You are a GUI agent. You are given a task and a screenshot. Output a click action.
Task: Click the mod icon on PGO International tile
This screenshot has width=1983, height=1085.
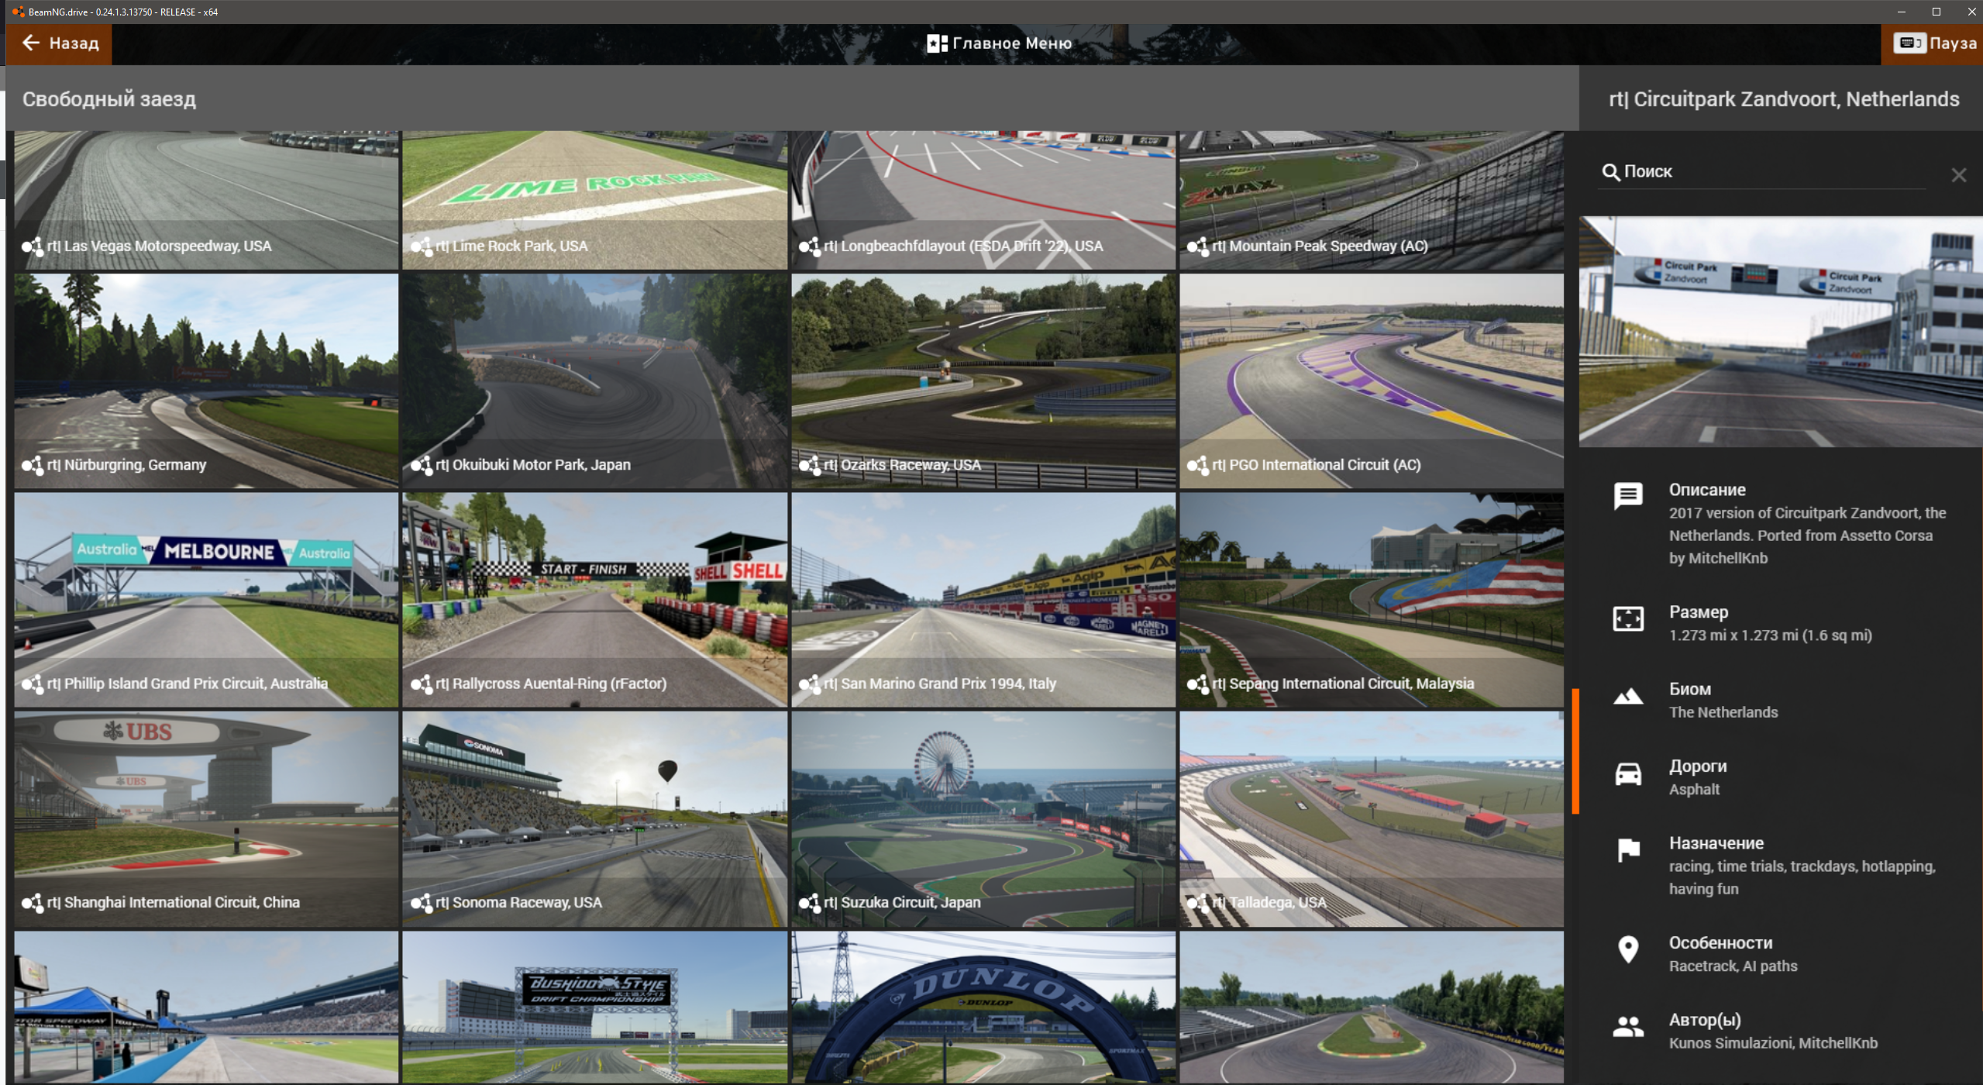pyautogui.click(x=1198, y=465)
